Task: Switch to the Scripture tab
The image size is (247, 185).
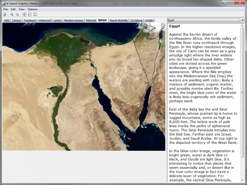Action: pos(136,20)
